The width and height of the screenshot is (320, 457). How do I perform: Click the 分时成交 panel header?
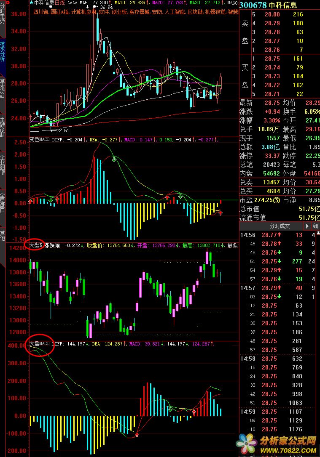coord(280,226)
